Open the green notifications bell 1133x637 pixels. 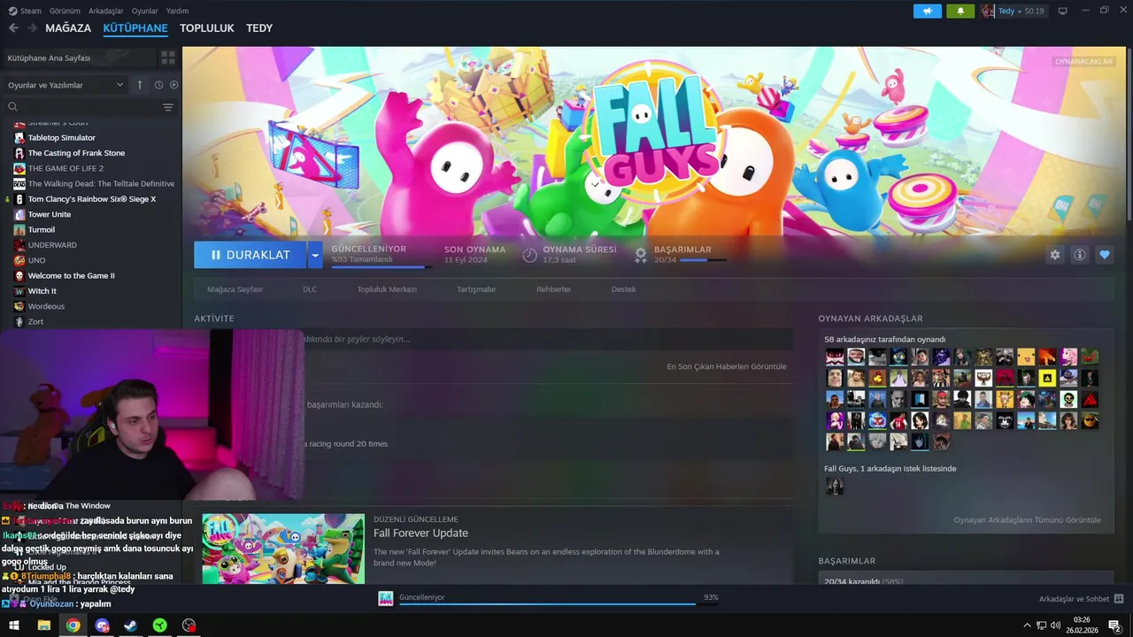coord(960,11)
